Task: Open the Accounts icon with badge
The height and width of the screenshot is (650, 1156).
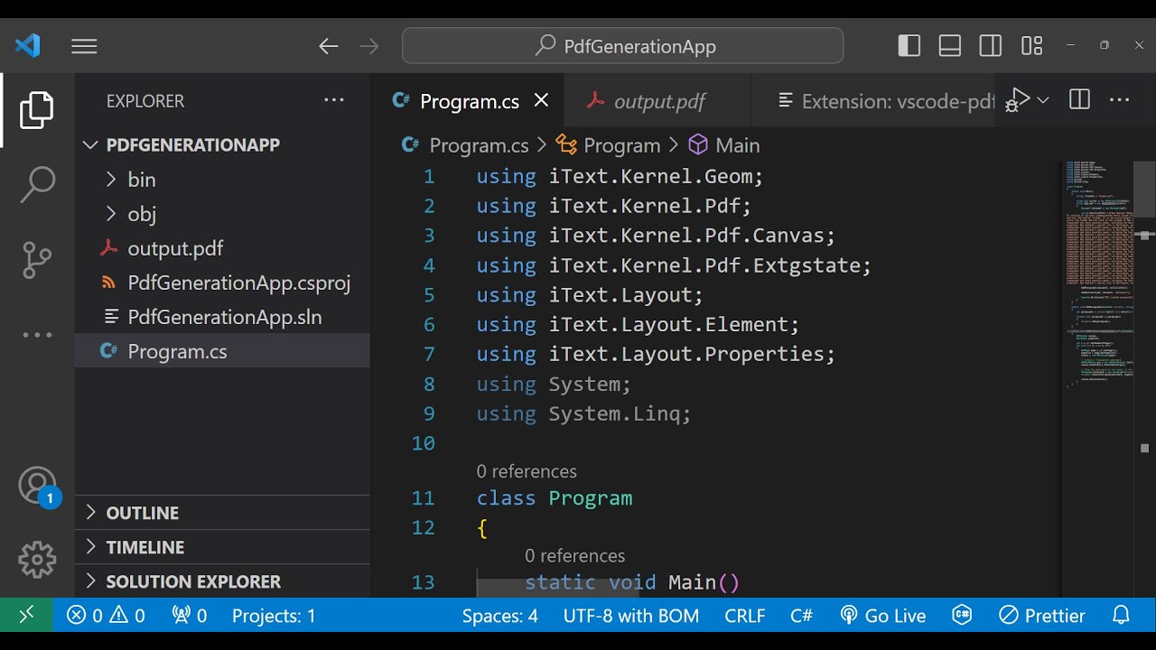Action: [37, 486]
